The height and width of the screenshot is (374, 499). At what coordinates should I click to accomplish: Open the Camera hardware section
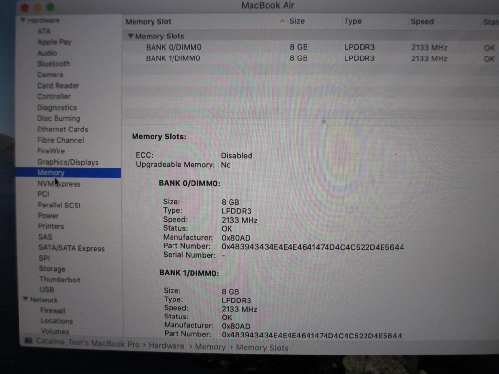[x=50, y=75]
